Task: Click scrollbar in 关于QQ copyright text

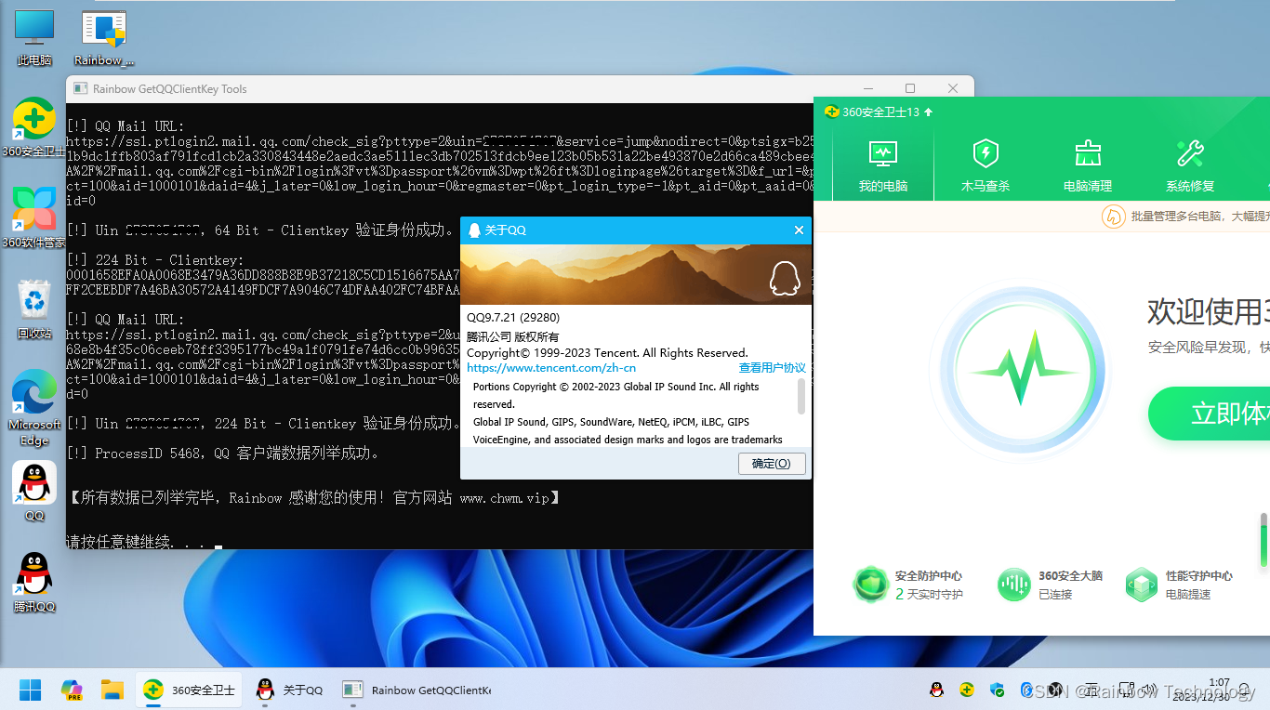Action: pos(801,395)
